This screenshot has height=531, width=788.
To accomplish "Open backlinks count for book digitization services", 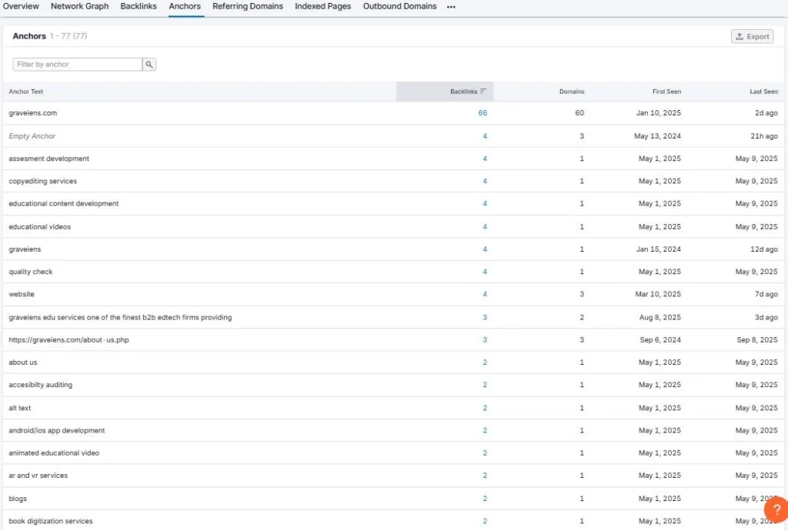I will coord(485,522).
